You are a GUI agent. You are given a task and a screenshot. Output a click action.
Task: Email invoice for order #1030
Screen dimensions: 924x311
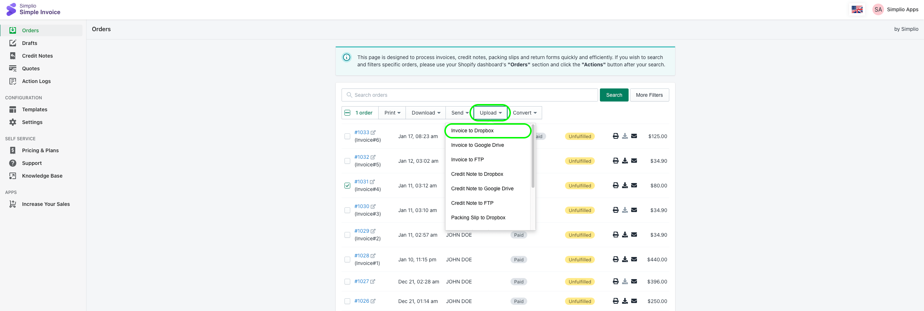click(x=634, y=210)
